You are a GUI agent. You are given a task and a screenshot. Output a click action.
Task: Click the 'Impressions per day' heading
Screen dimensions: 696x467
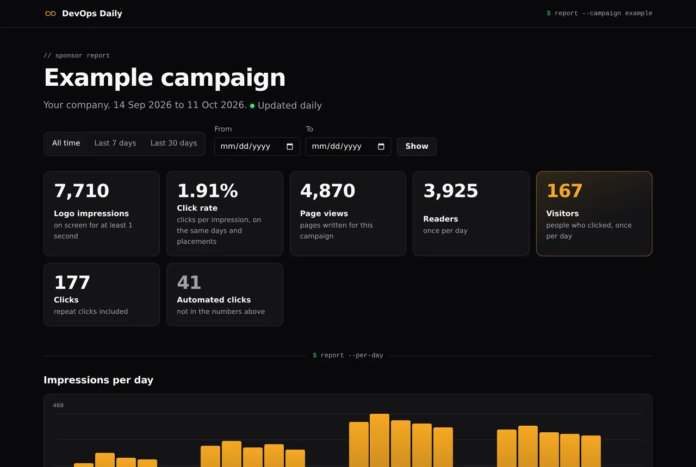pos(98,380)
